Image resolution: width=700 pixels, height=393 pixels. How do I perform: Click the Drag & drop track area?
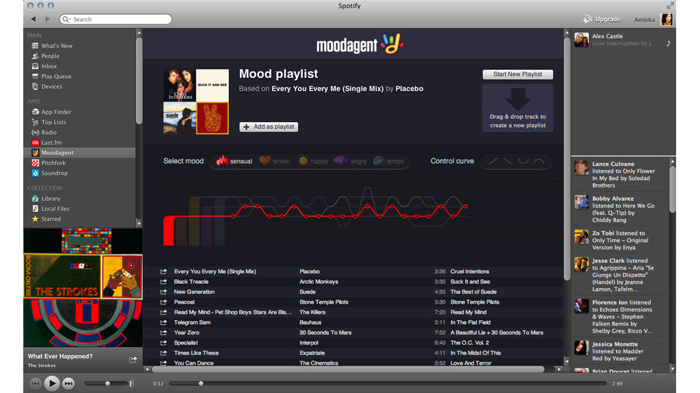(x=518, y=108)
